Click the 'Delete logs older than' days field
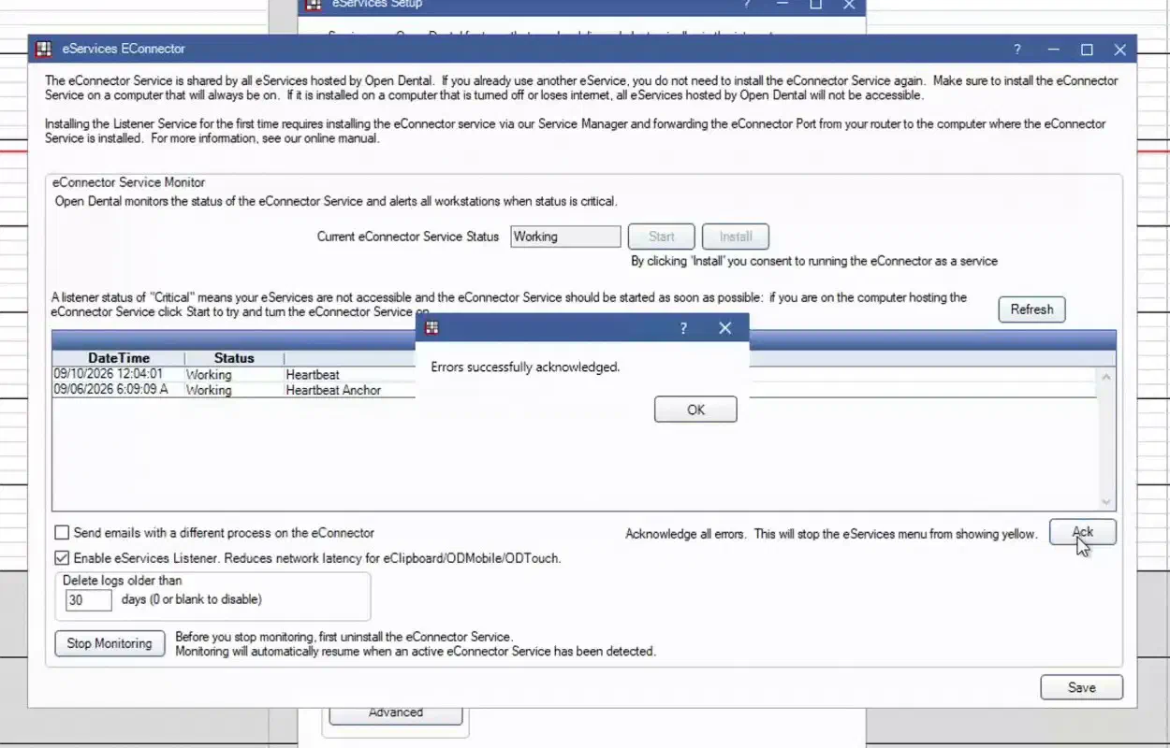The width and height of the screenshot is (1170, 748). coord(89,599)
